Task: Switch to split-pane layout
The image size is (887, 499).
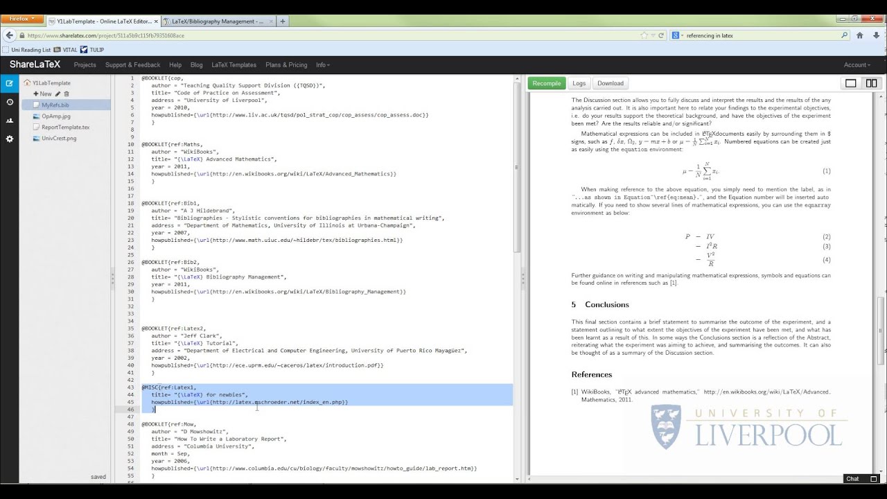Action: (x=871, y=83)
